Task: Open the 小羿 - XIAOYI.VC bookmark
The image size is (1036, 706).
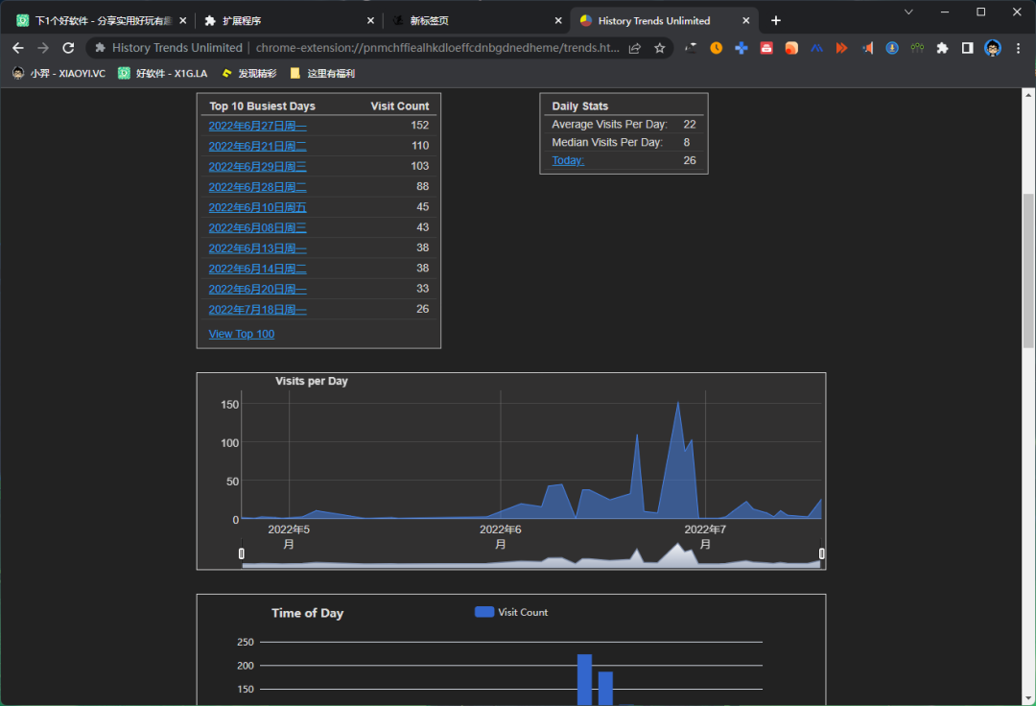Action: coord(59,73)
